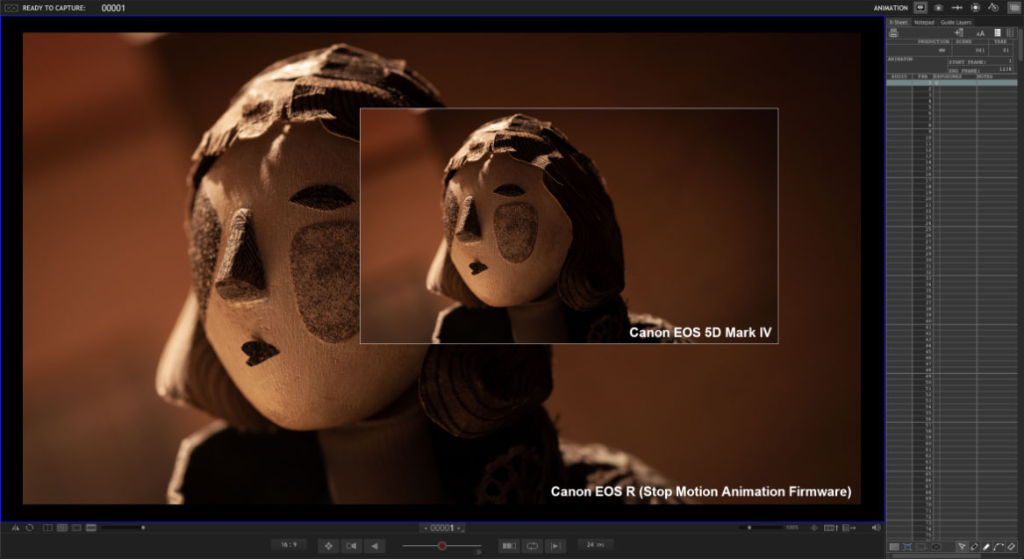The image size is (1024, 560).
Task: Select the pencil drawing tool
Action: click(x=975, y=546)
